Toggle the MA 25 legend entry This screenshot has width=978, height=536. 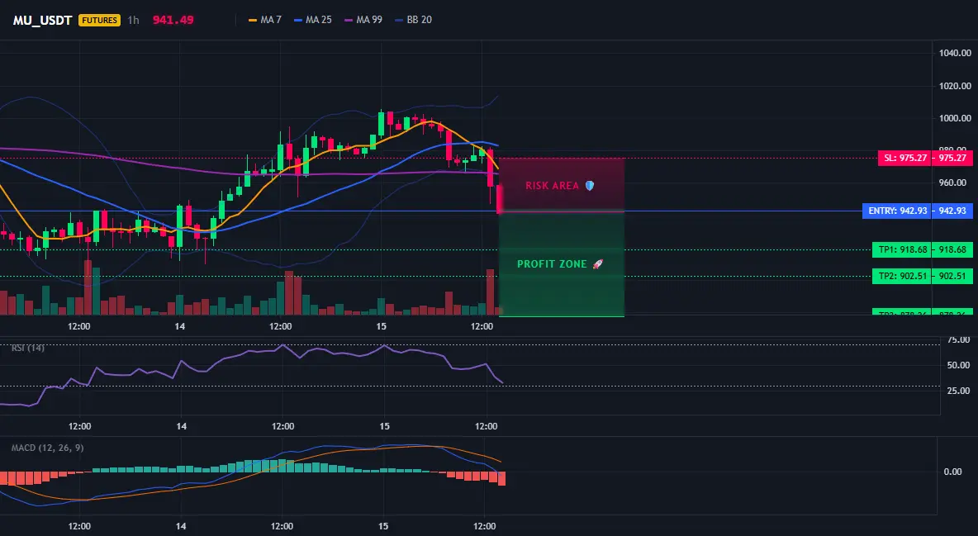coord(313,20)
